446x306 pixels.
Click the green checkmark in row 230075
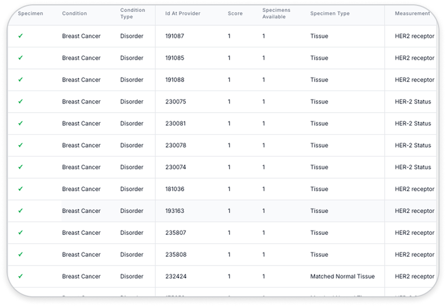coord(20,101)
